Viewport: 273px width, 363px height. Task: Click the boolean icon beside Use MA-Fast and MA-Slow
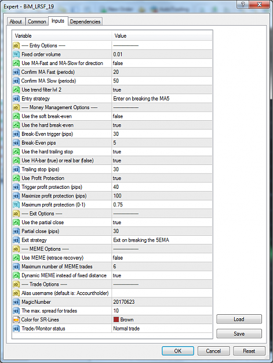coord(16,63)
